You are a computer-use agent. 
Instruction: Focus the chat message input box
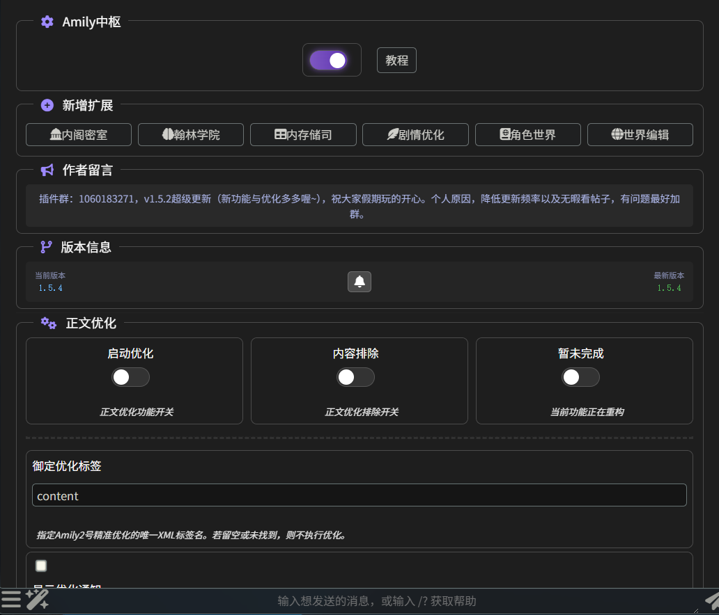point(376,601)
